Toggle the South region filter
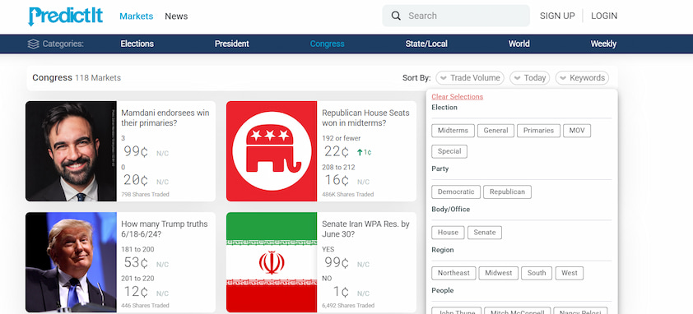Image resolution: width=693 pixels, height=314 pixels. coord(537,274)
